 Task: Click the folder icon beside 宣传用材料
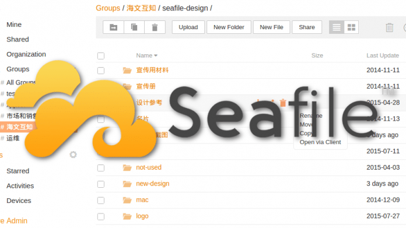127,70
